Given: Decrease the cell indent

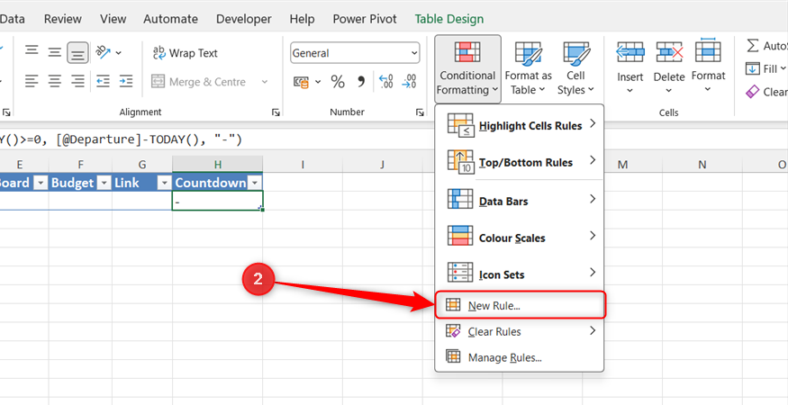Looking at the screenshot, I should point(103,81).
